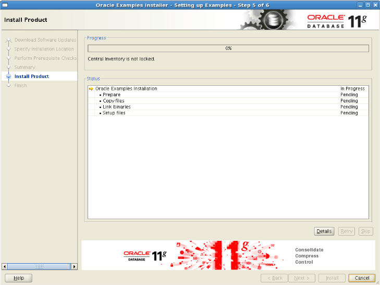Select Download Software Updates step
Screen dimensions: 380x285
tap(45, 40)
